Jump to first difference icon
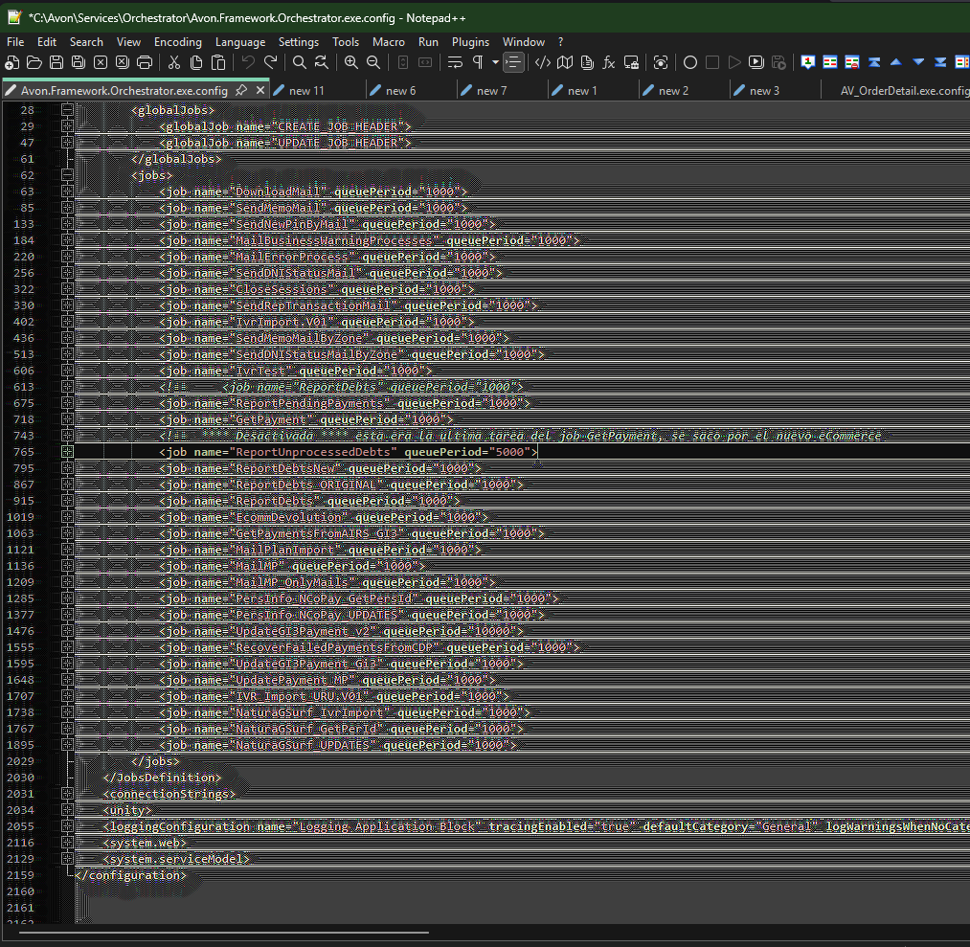Image resolution: width=970 pixels, height=947 pixels. click(x=874, y=62)
